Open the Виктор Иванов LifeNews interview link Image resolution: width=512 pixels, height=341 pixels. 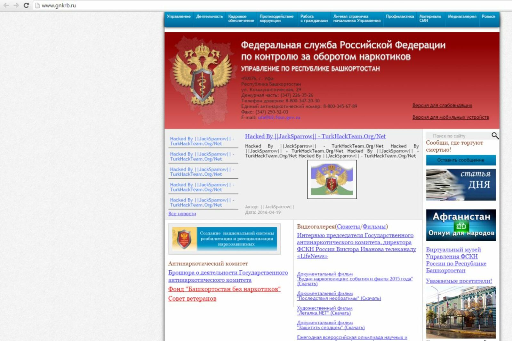pos(356,246)
